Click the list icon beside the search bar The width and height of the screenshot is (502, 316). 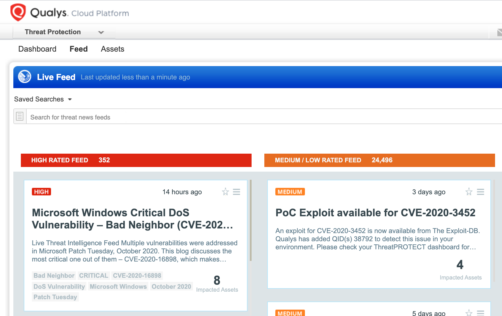19,116
